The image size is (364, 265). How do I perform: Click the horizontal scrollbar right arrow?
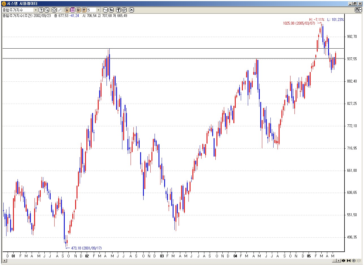339,260
